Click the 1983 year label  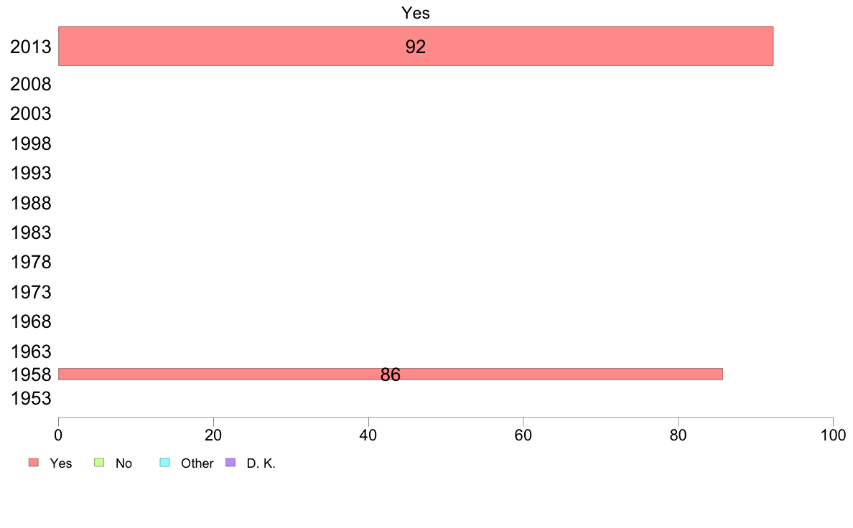[x=31, y=232]
